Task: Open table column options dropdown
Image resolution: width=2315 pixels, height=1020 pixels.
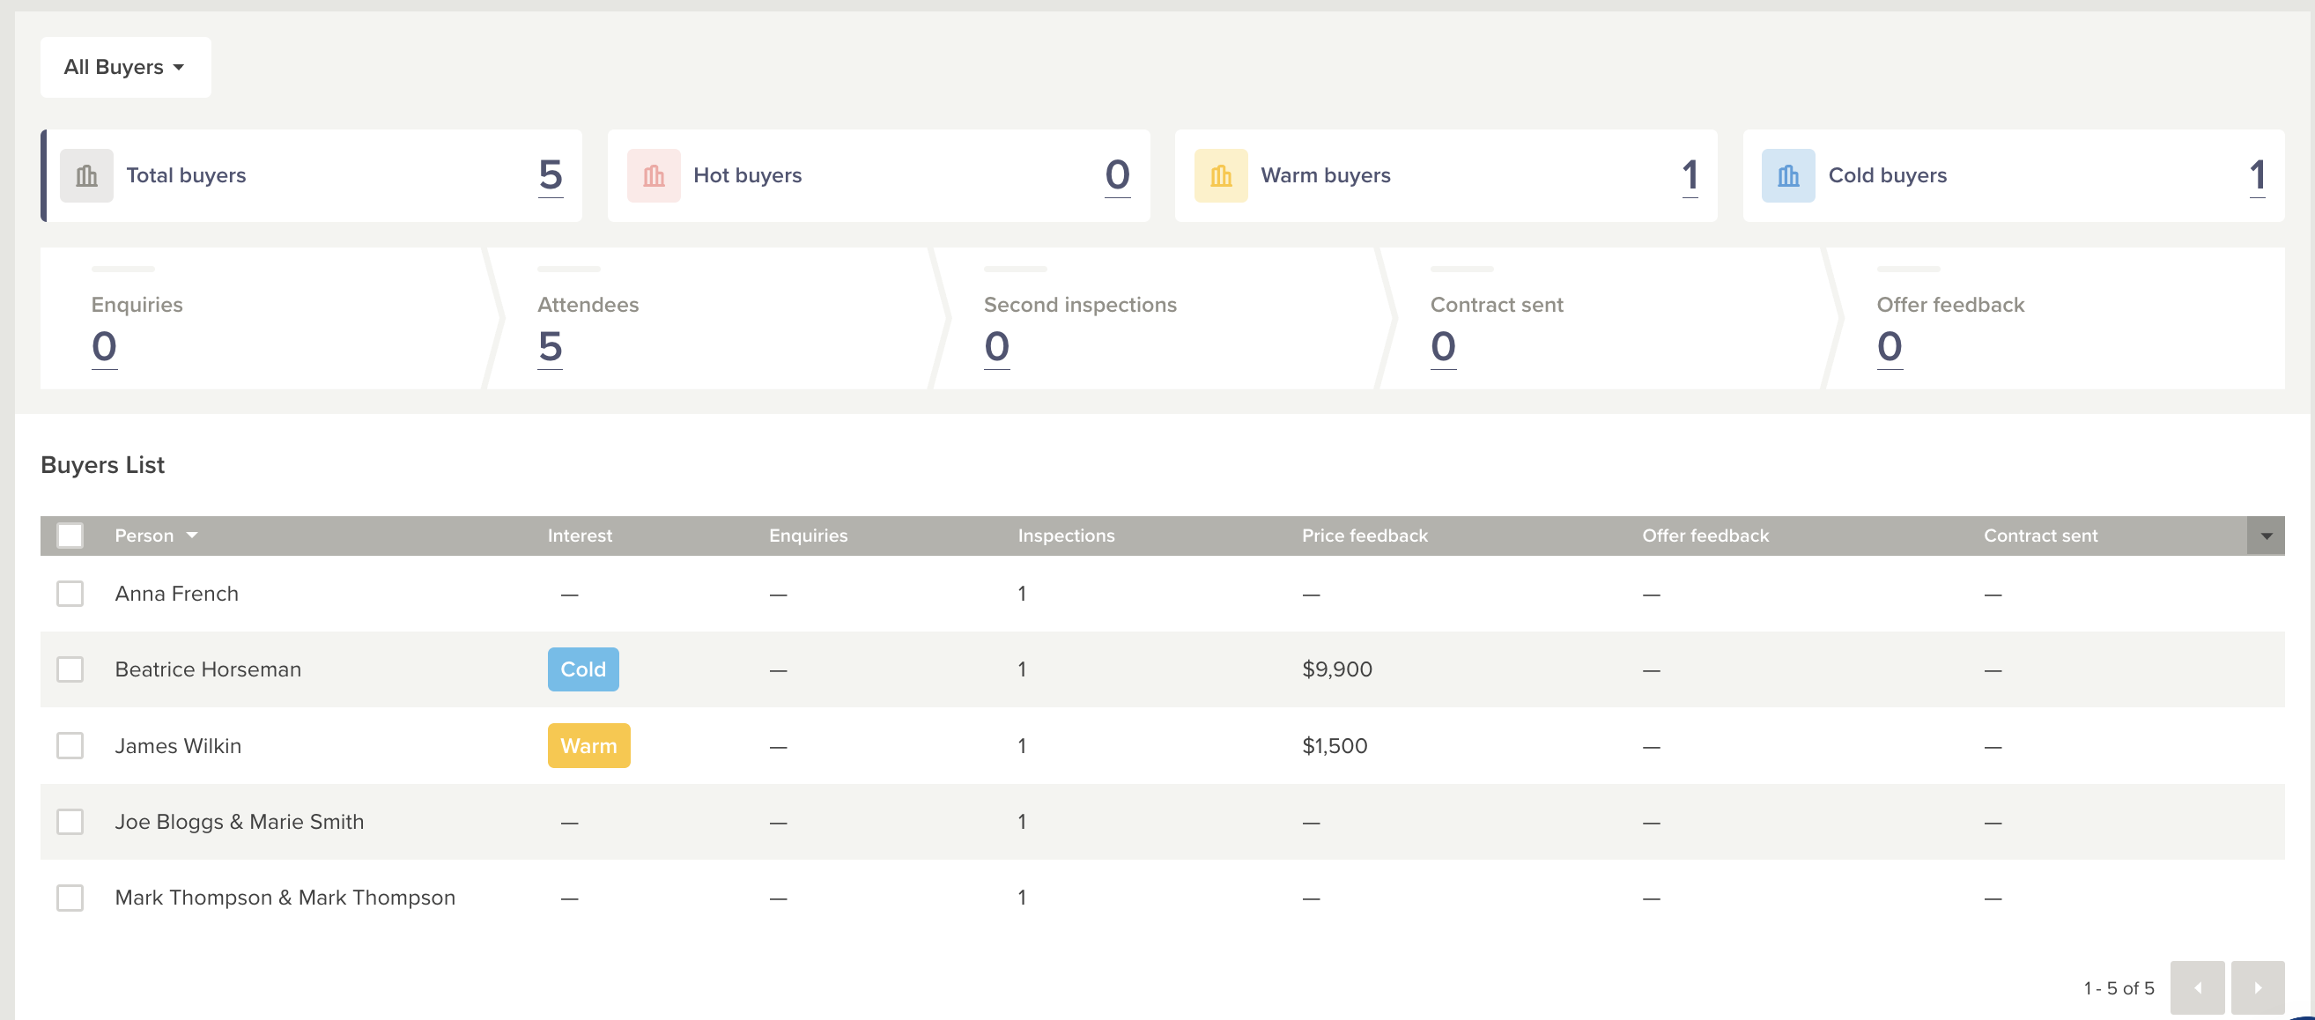Action: pos(2266,536)
